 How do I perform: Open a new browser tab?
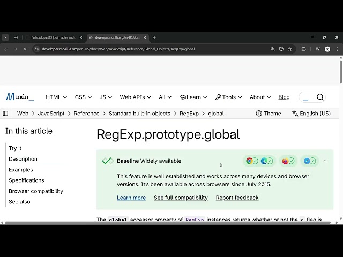coord(154,37)
